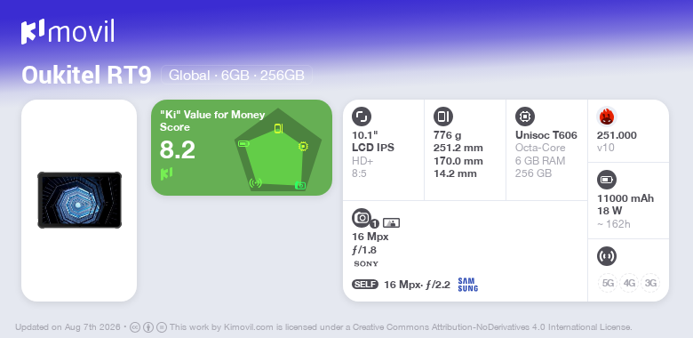
Task: Click the Unisoc processor chip icon
Action: coord(525,117)
